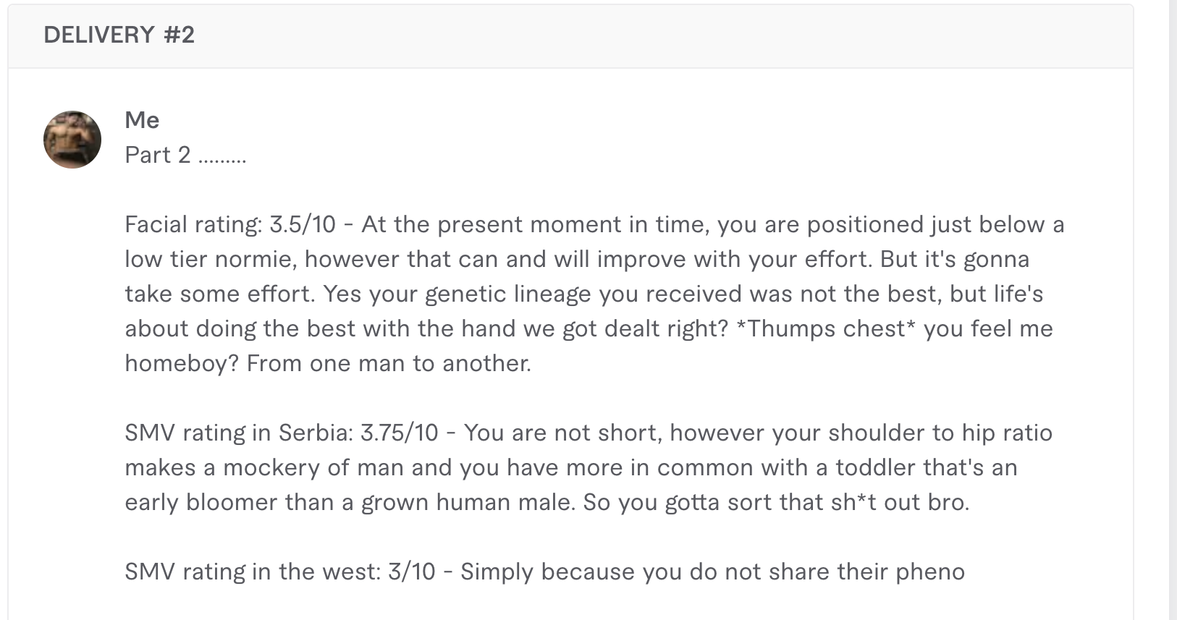Select the "SMV rating in Serbia: 3.75/10" text

point(282,433)
